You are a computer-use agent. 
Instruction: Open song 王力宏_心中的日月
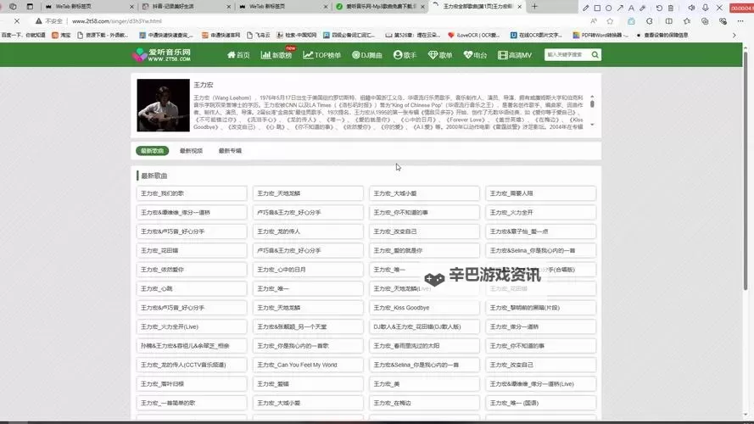308,270
